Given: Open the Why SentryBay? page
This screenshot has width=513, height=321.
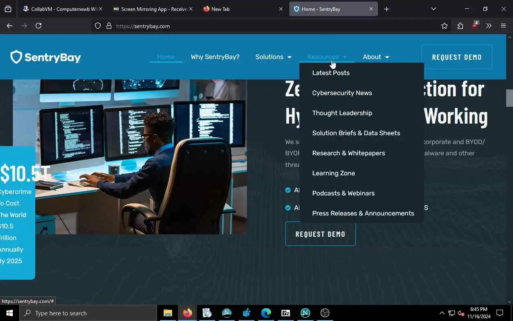Looking at the screenshot, I should point(215,57).
